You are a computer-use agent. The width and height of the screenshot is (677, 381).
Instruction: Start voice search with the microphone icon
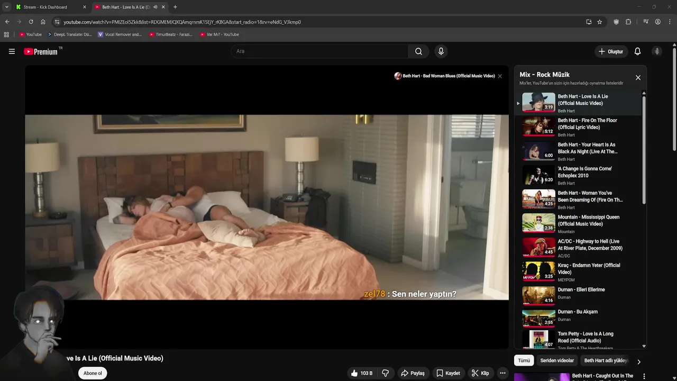coord(441,51)
